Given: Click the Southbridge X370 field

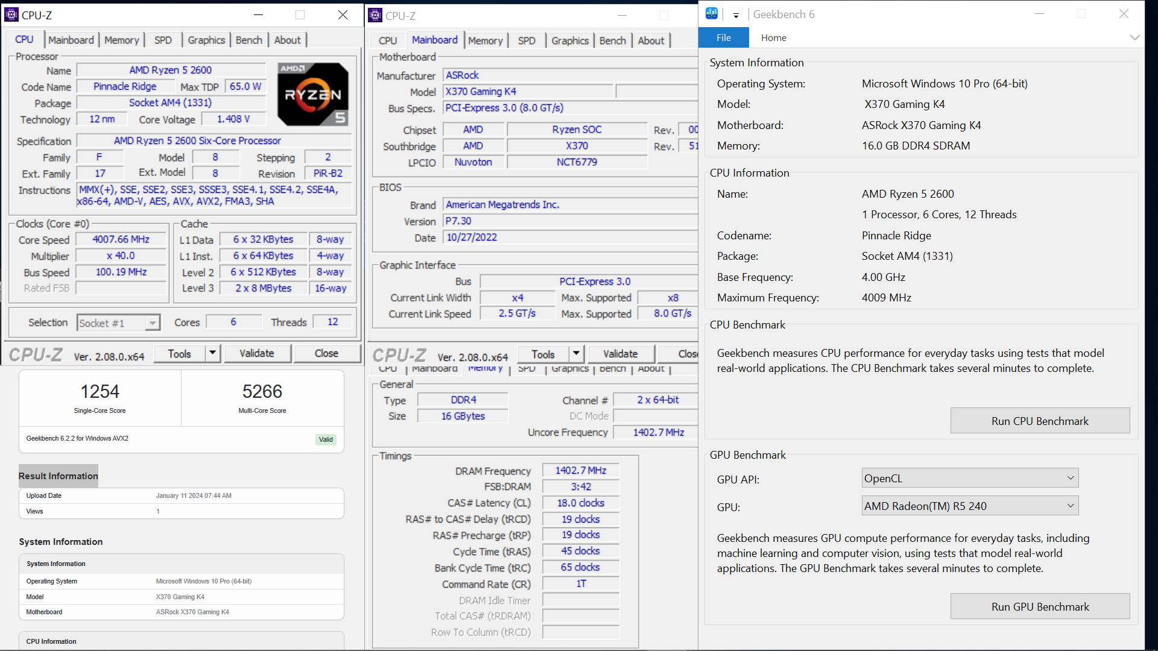Looking at the screenshot, I should (577, 146).
